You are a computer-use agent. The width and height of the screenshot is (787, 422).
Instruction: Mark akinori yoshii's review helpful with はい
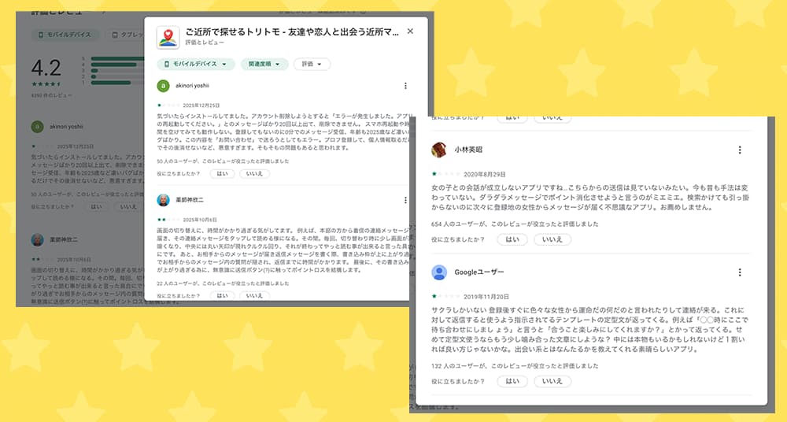point(221,172)
